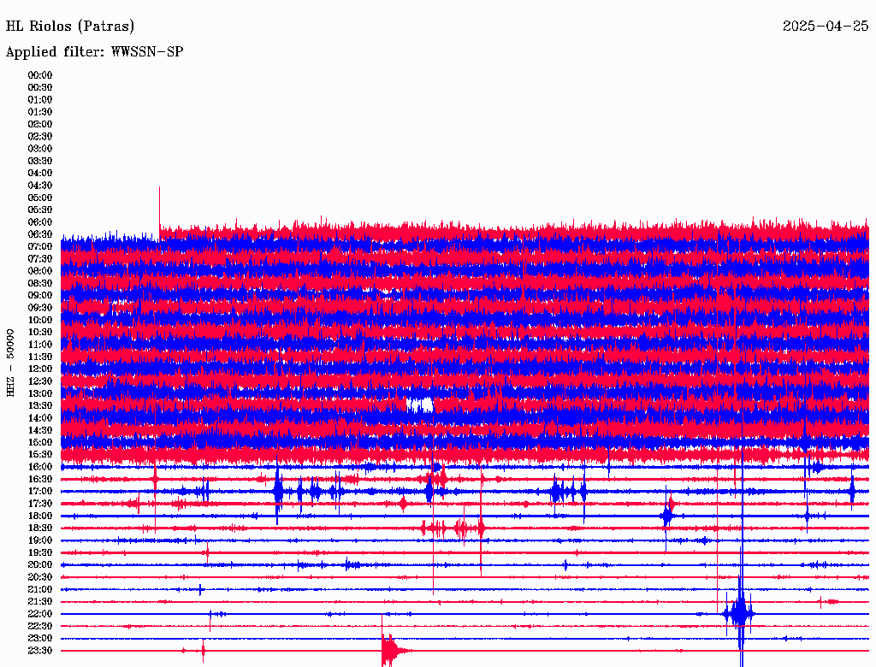The height and width of the screenshot is (667, 876).
Task: Click the 15:00 time label
Action: coord(40,442)
